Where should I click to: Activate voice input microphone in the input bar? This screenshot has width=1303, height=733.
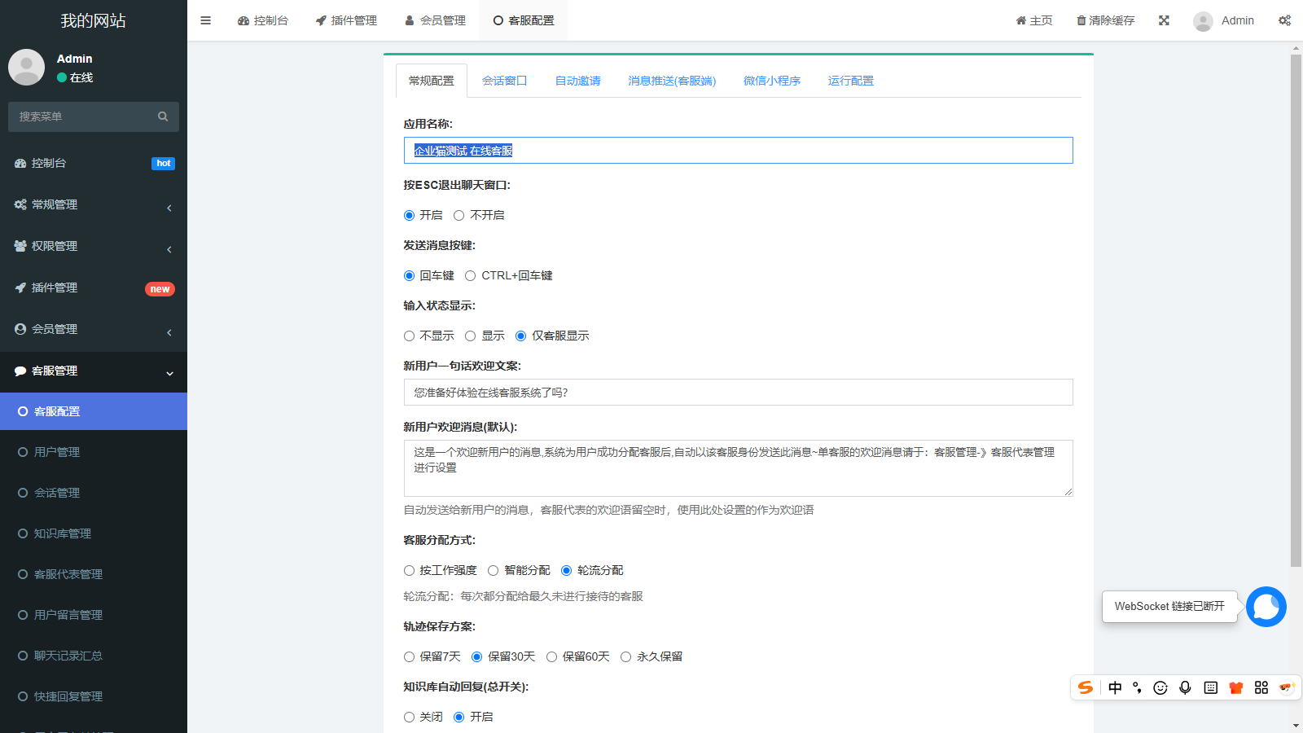[1185, 687]
